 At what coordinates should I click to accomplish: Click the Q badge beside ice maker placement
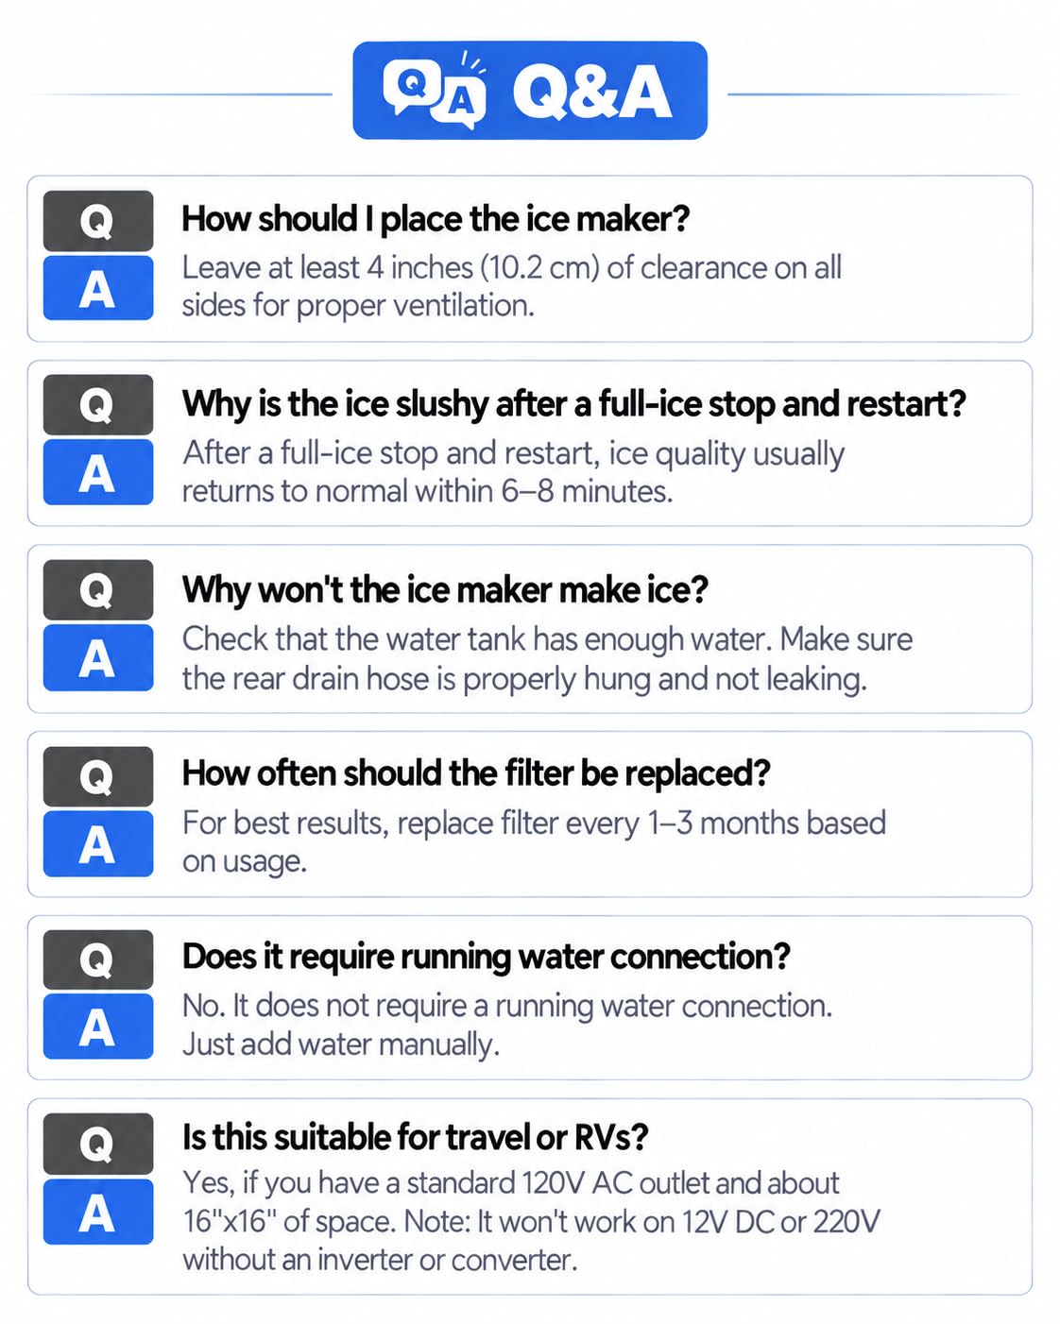(98, 221)
